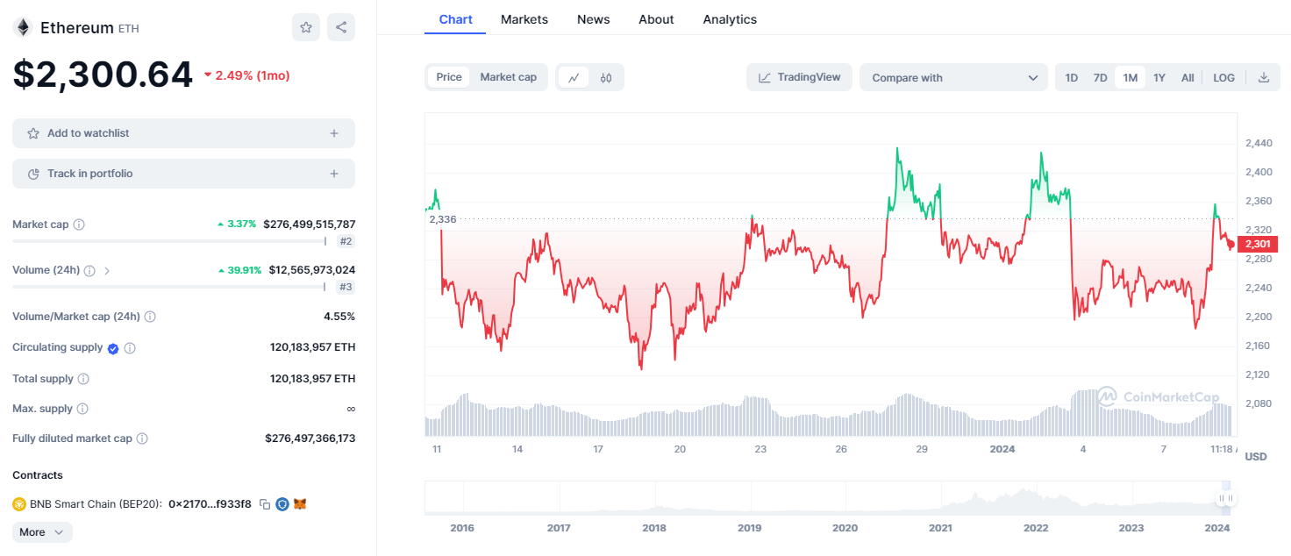Click the ETH ticker symbol text
This screenshot has height=556, width=1291.
[x=129, y=28]
